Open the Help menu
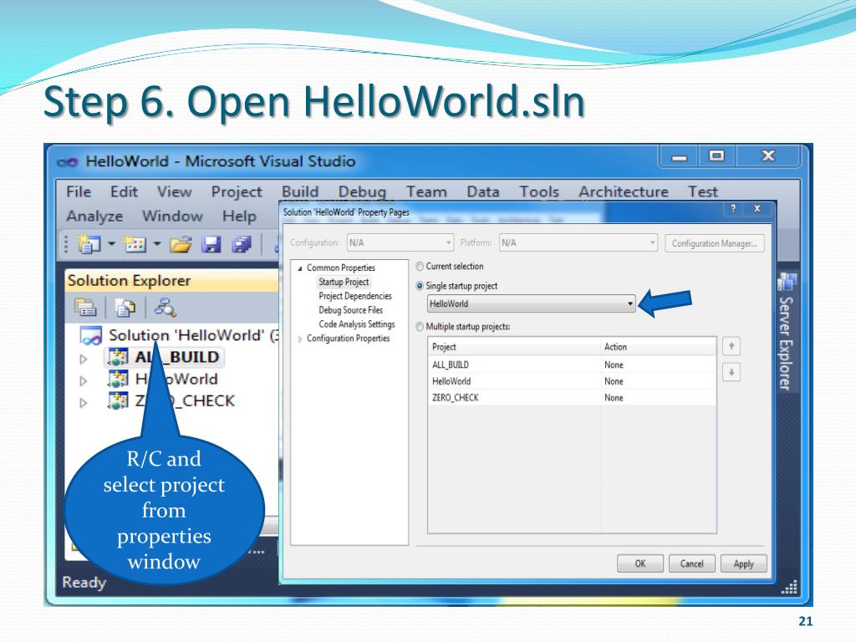This screenshot has width=856, height=642. [x=239, y=217]
